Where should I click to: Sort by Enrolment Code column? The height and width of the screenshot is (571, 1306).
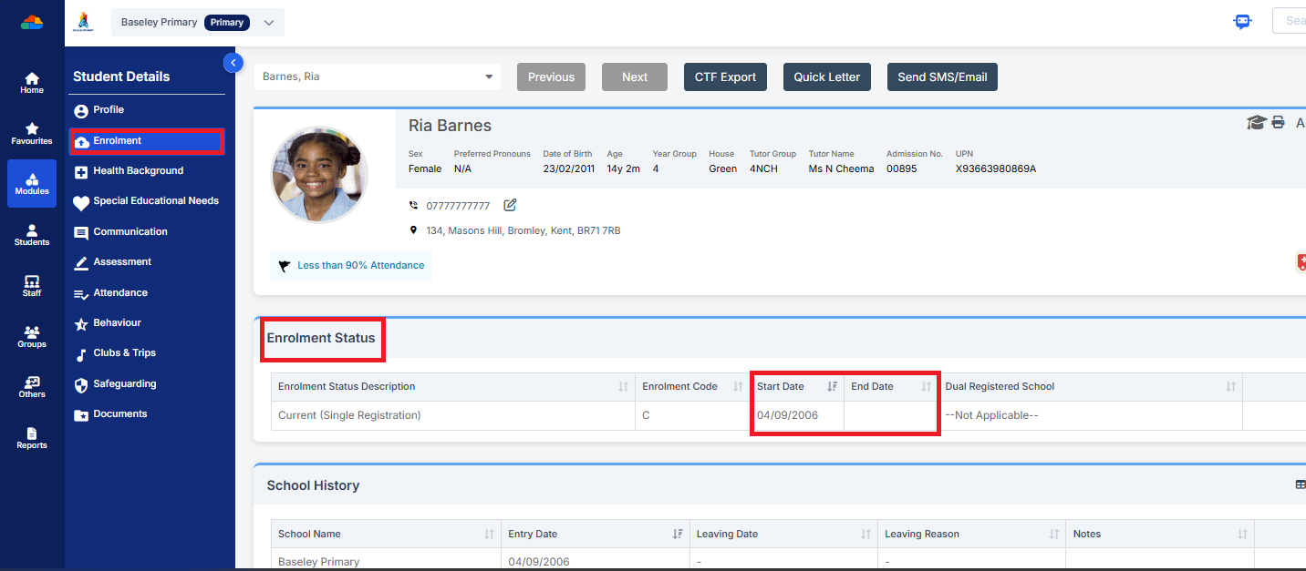point(738,387)
